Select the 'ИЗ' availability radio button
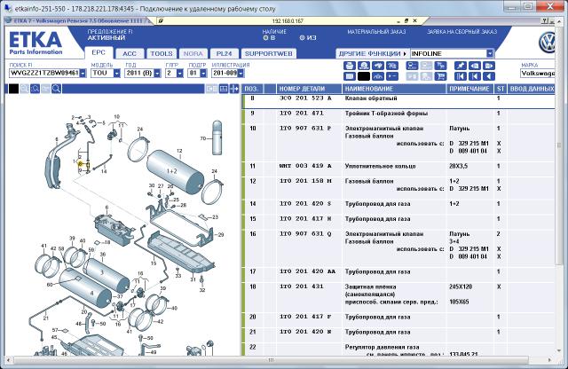568x369 pixels. (x=302, y=37)
